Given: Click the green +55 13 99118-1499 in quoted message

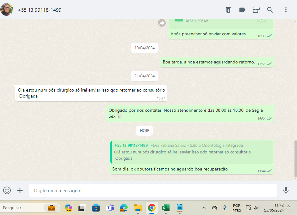Looking at the screenshot, I should click(x=131, y=146).
